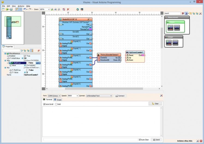Click the Zoom In magnifier icon
The width and height of the screenshot is (204, 144).
click(52, 9)
